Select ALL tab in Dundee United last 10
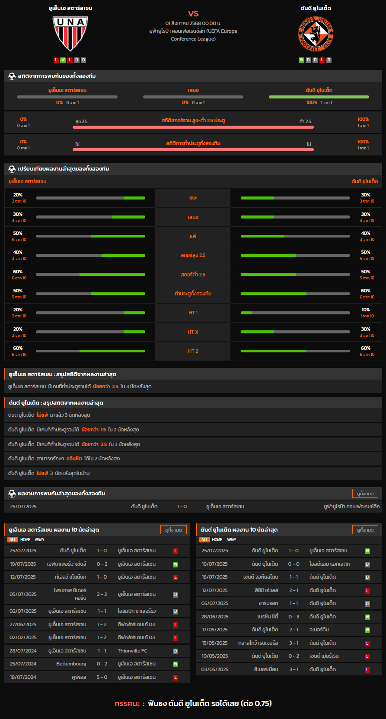 204,540
